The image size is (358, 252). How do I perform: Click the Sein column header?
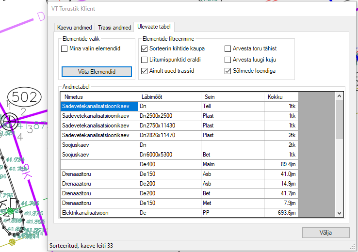pos(232,97)
